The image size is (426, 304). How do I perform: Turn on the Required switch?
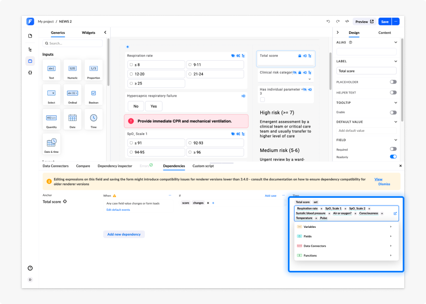[x=393, y=149]
